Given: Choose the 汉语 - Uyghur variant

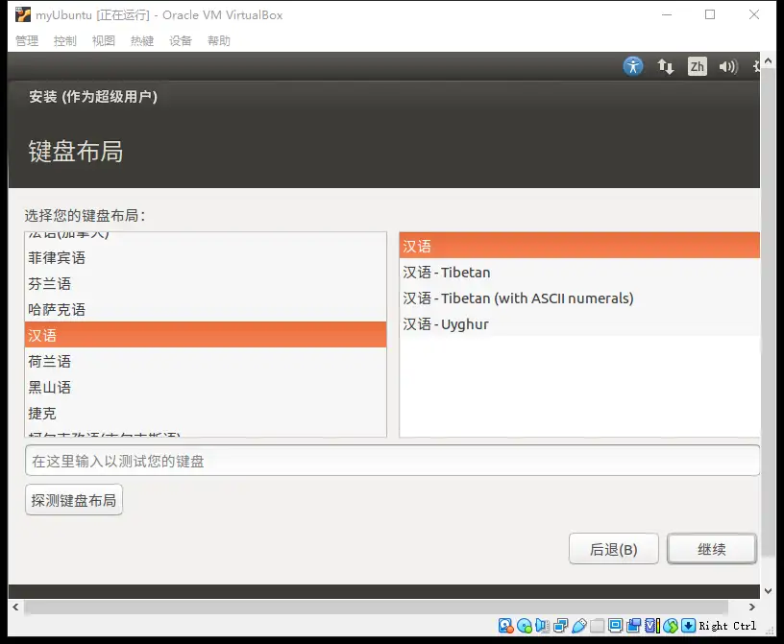Looking at the screenshot, I should pyautogui.click(x=446, y=324).
